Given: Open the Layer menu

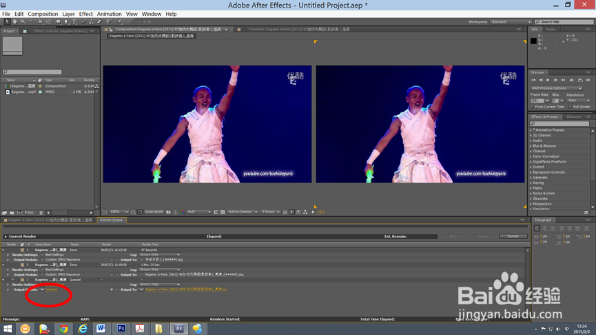Looking at the screenshot, I should (68, 14).
